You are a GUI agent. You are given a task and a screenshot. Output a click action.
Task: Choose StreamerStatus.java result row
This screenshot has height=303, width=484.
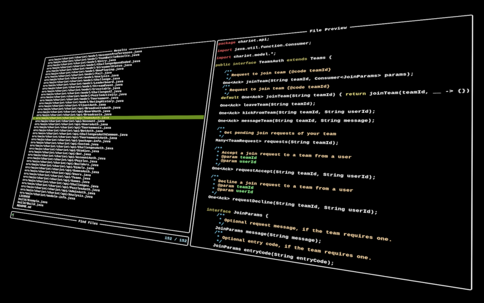pyautogui.click(x=89, y=68)
